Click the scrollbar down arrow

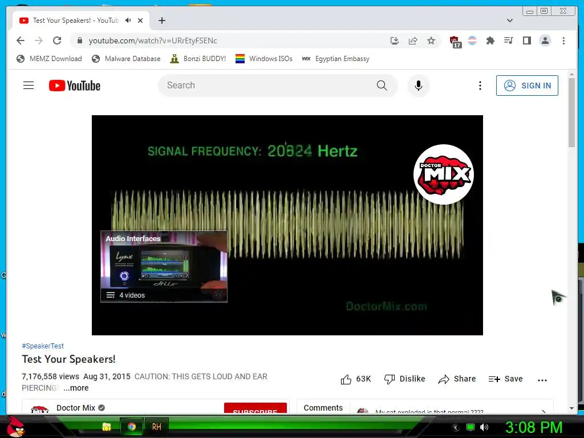tap(571, 408)
